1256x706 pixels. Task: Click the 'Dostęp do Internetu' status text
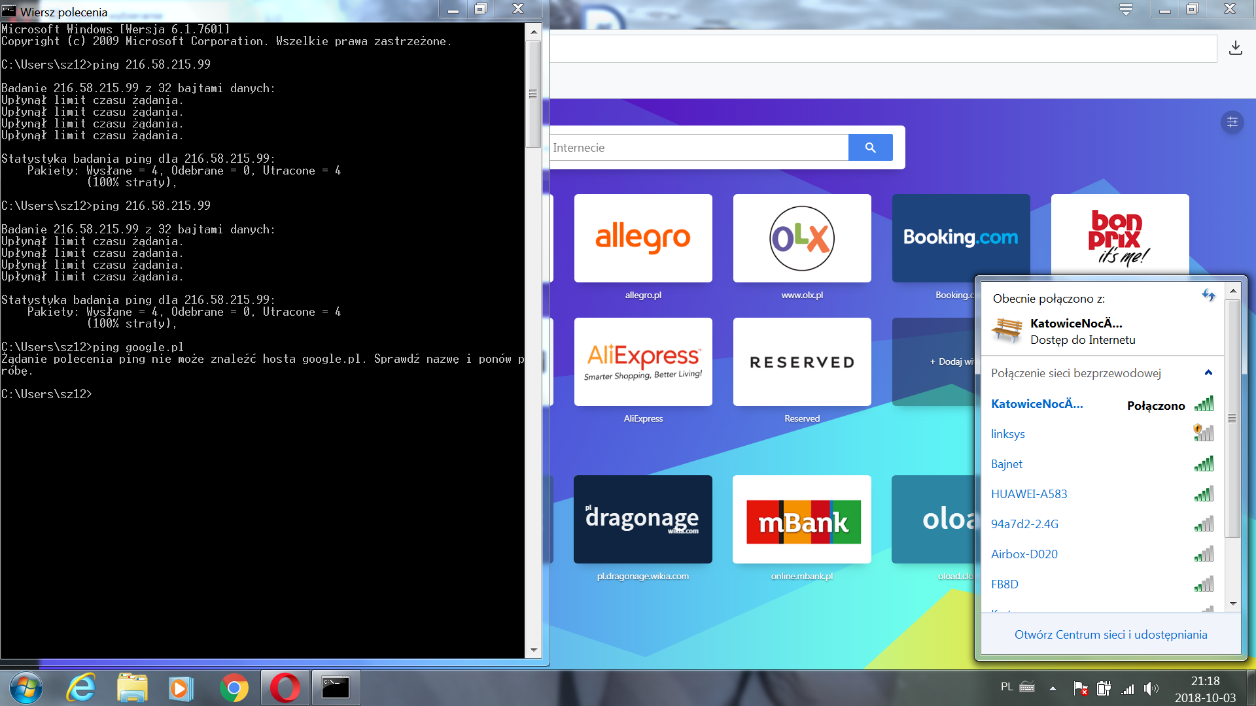(x=1083, y=340)
